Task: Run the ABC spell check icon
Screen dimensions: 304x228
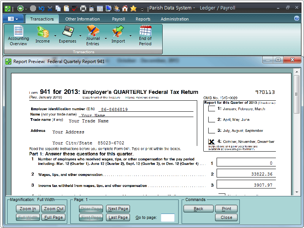Action: pos(74,8)
